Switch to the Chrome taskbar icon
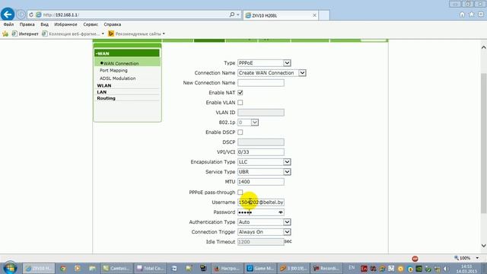This screenshot has height=274, width=487. [x=63, y=268]
